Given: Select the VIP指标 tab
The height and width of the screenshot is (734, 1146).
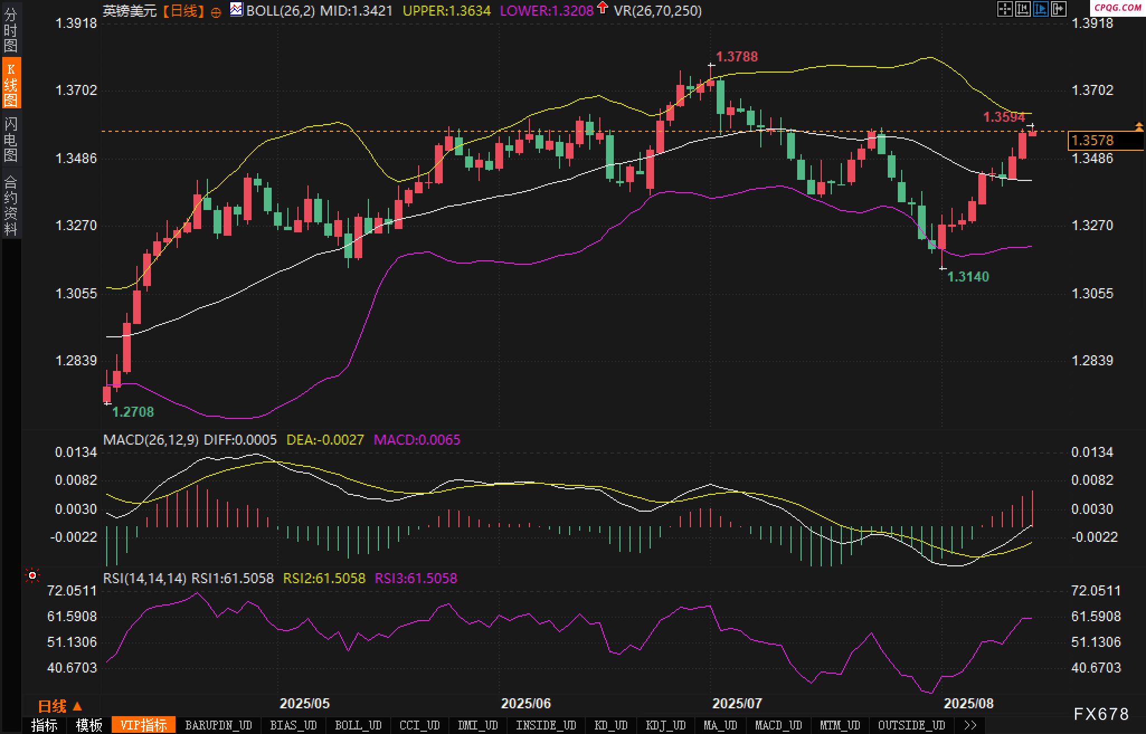Looking at the screenshot, I should (144, 725).
